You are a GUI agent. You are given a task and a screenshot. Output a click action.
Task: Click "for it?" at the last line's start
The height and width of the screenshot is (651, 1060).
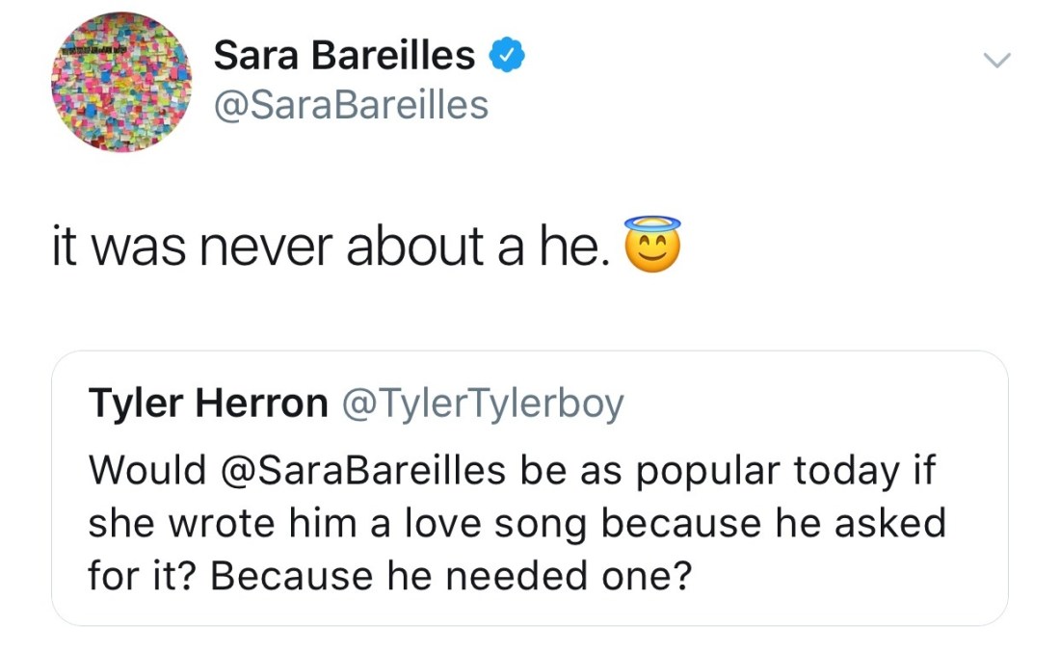[x=142, y=576]
